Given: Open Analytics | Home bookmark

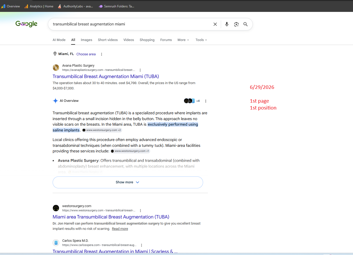Looking at the screenshot, I should [x=39, y=6].
